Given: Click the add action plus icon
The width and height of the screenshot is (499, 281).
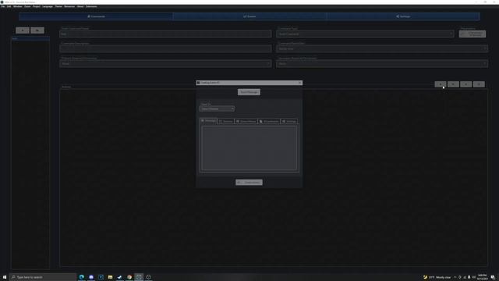Looking at the screenshot, I should pos(441,84).
